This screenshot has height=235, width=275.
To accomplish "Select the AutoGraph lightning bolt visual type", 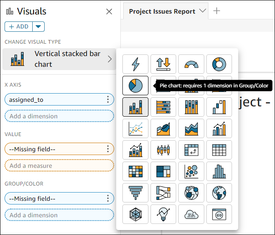I will click(x=136, y=64).
